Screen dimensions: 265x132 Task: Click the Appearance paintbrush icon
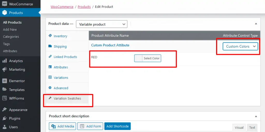[5, 110]
